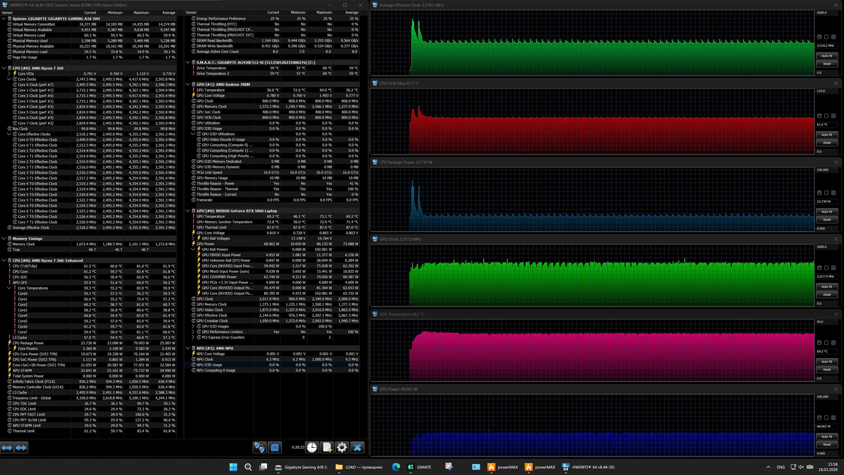Open the network remote monitoring icon
The image size is (844, 475).
(x=259, y=447)
